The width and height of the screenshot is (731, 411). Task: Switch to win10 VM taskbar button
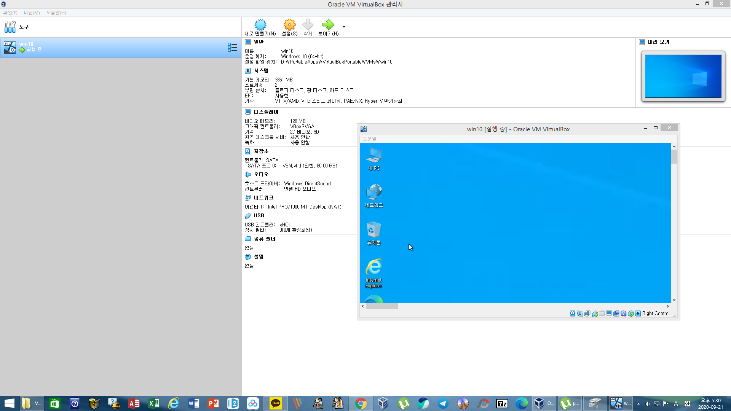coord(621,403)
